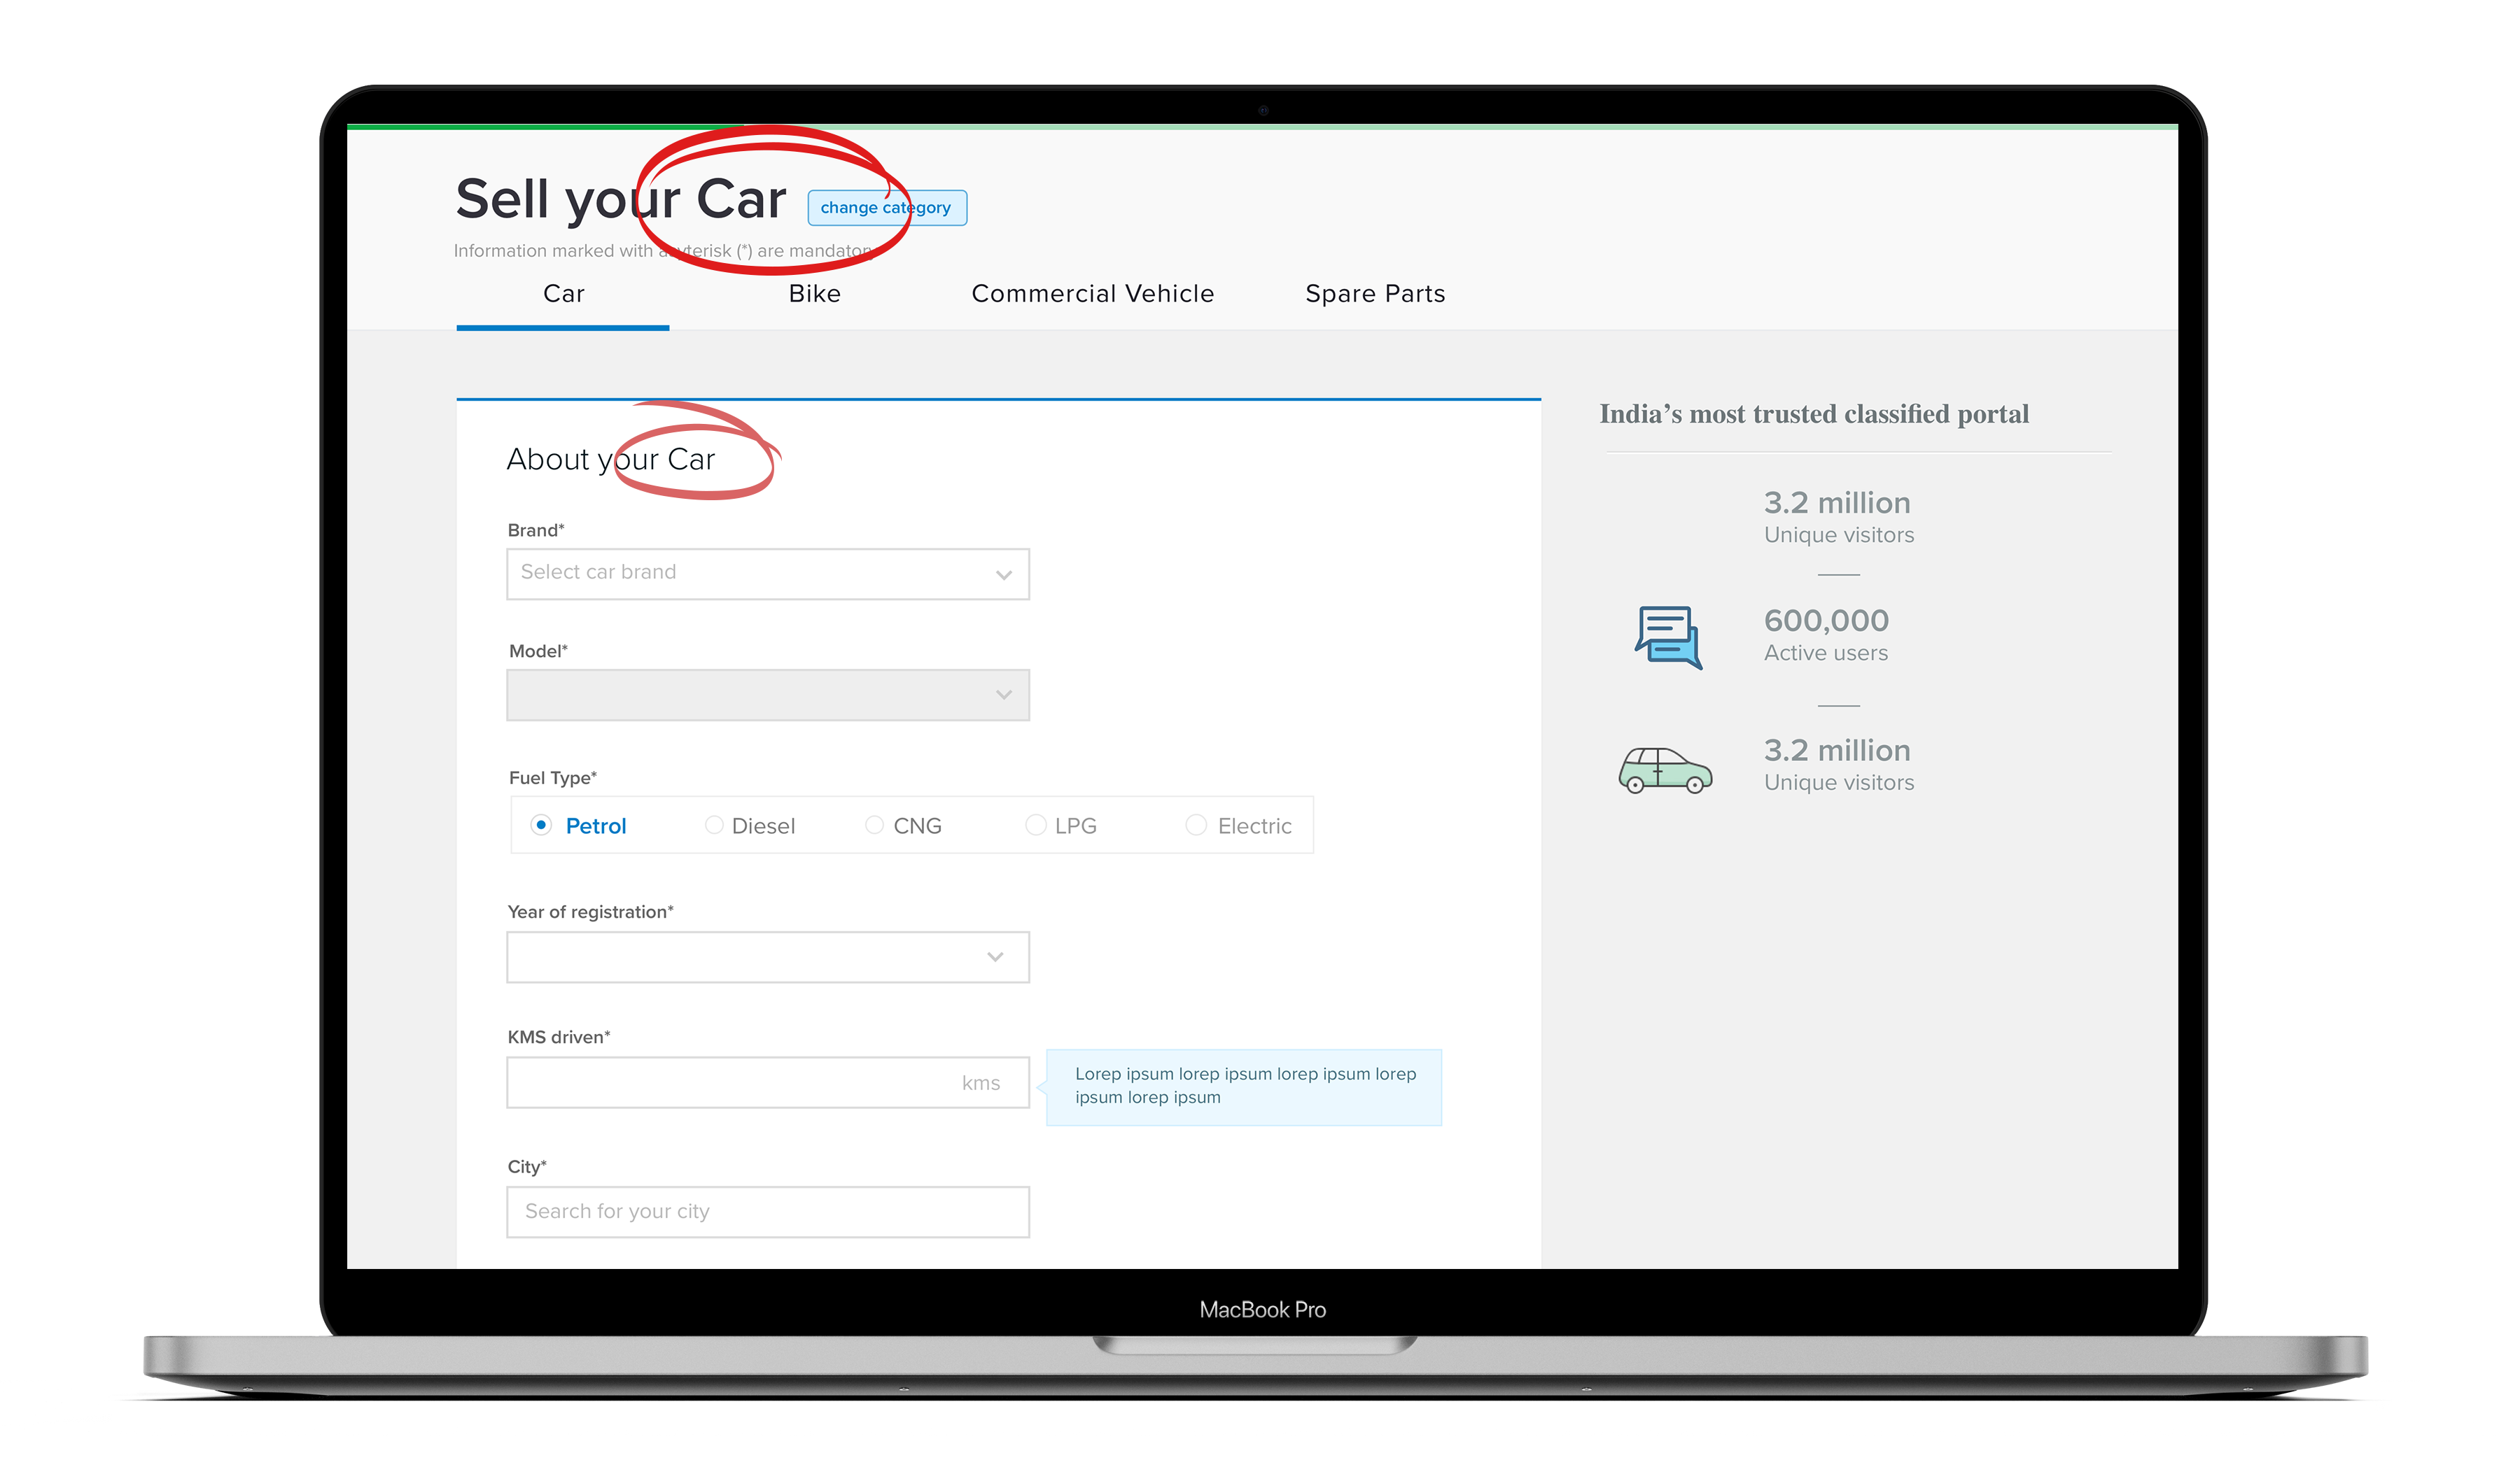Click the Brand dropdown chevron arrow
The image size is (2520, 1481).
pyautogui.click(x=1004, y=574)
